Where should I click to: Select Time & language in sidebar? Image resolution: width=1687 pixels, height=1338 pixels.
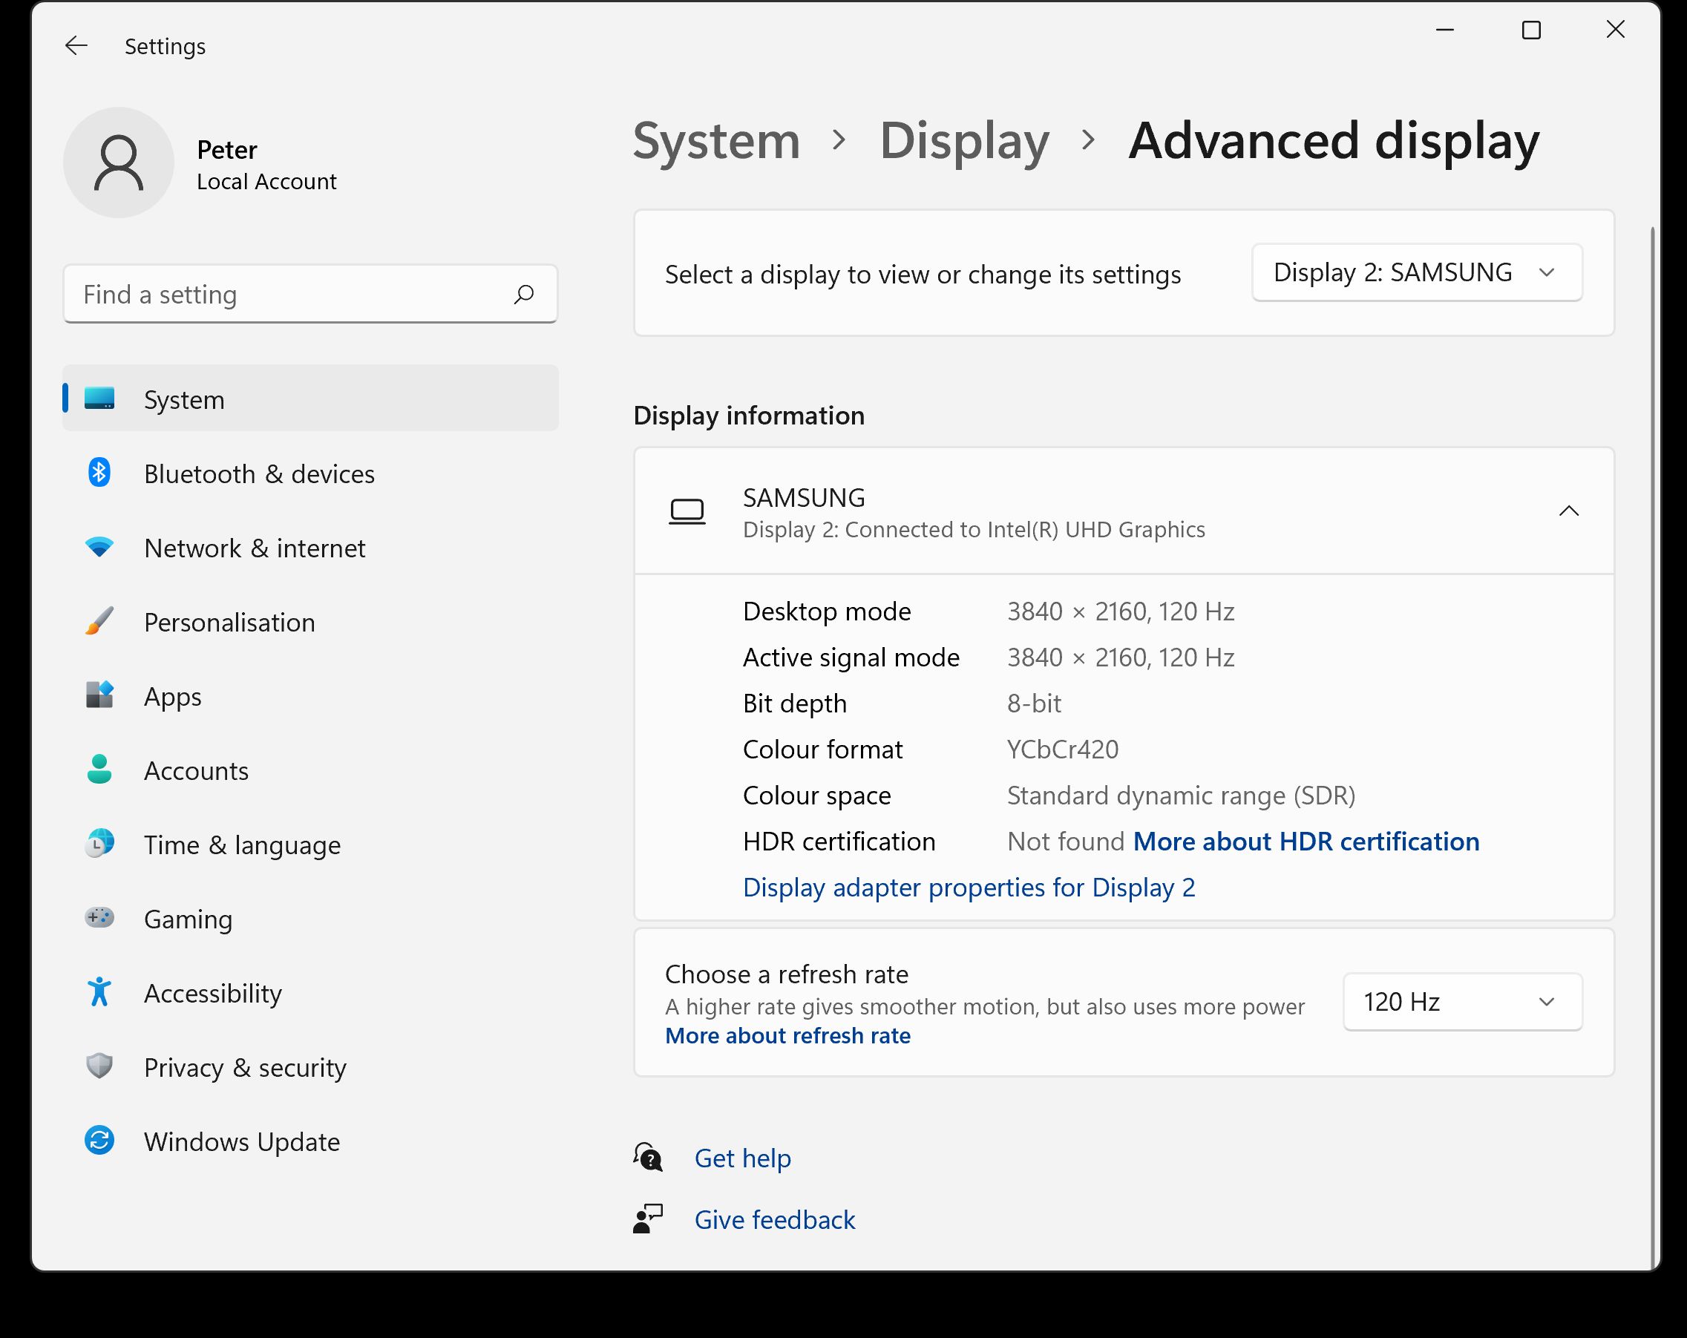point(242,845)
